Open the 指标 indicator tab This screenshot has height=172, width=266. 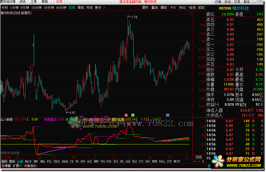click(x=4, y=161)
